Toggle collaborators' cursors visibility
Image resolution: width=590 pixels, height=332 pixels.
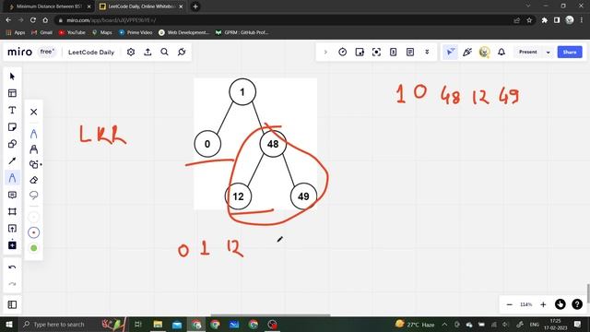point(450,52)
